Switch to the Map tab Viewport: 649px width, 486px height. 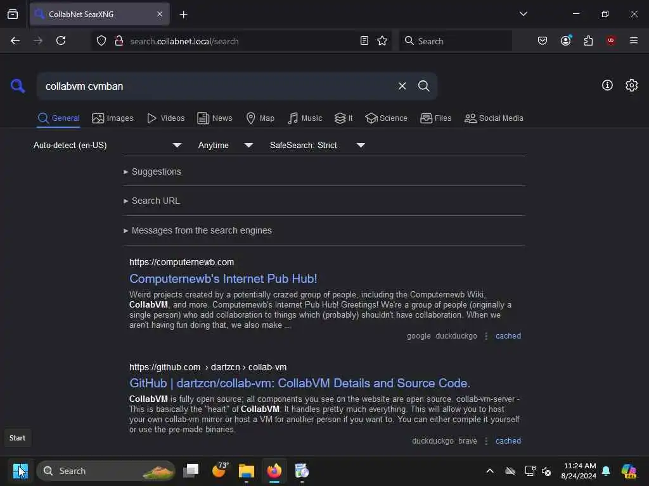(260, 118)
